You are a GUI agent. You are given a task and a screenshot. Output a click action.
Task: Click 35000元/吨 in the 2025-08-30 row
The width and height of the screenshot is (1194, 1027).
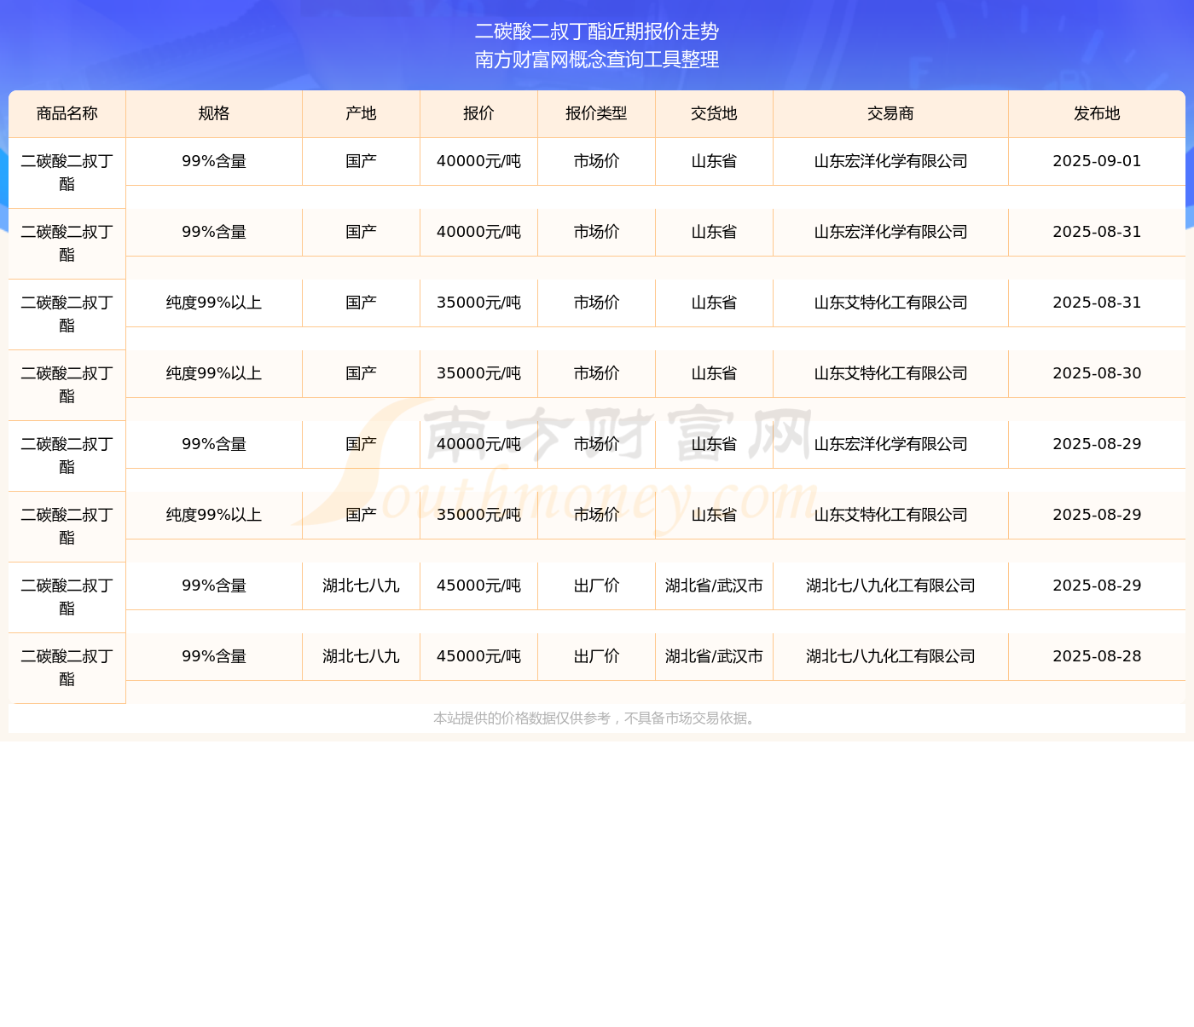[479, 373]
